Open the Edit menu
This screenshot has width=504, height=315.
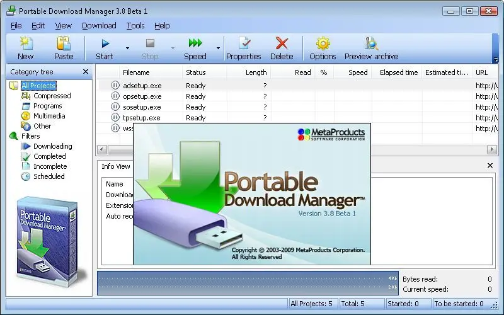coord(38,26)
